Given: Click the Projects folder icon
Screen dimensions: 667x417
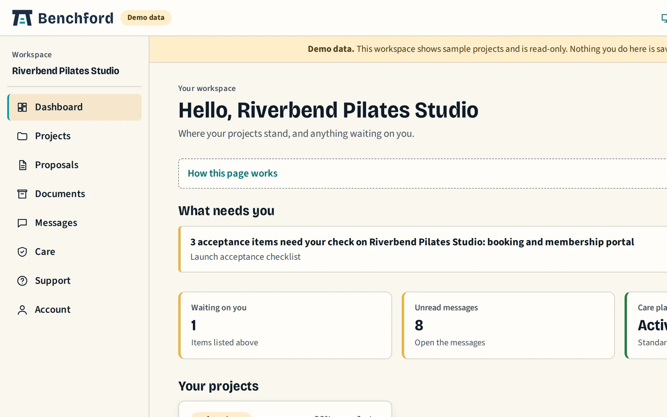Looking at the screenshot, I should pyautogui.click(x=22, y=136).
